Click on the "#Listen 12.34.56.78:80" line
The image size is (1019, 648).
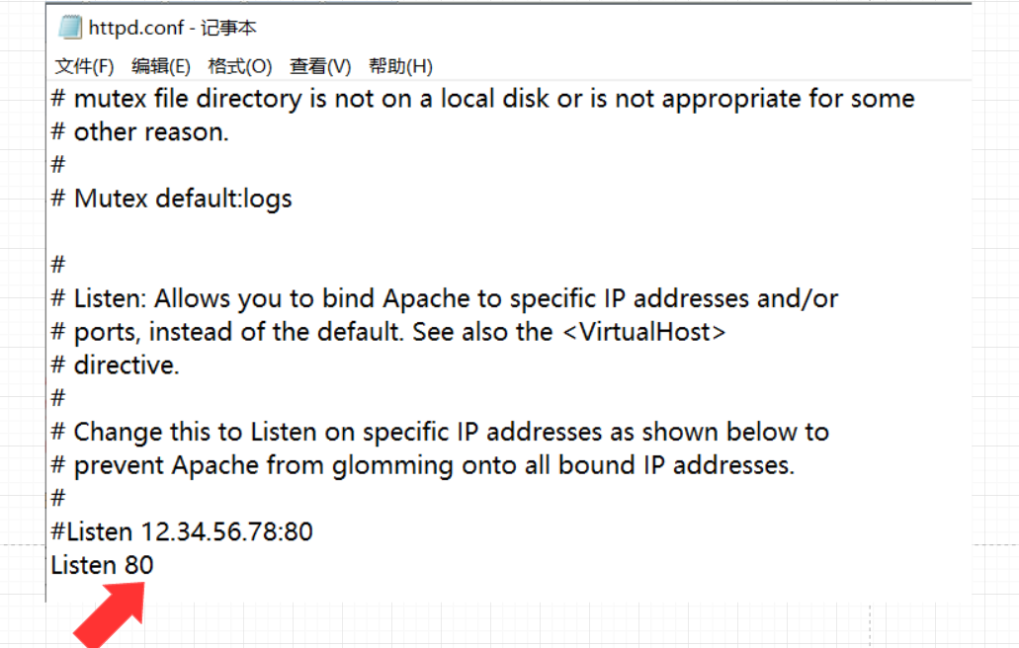[x=182, y=532]
